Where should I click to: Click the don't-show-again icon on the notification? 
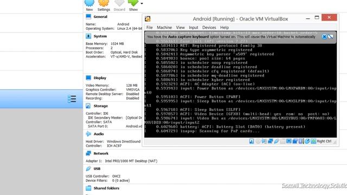(331, 37)
